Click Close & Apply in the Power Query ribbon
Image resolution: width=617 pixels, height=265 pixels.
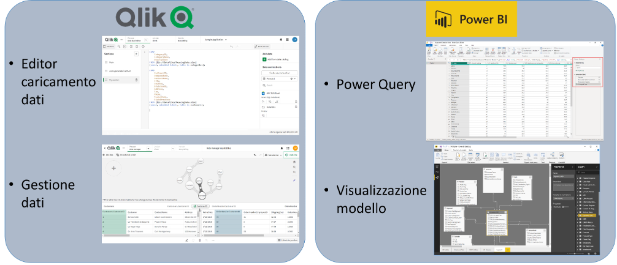(x=429, y=52)
